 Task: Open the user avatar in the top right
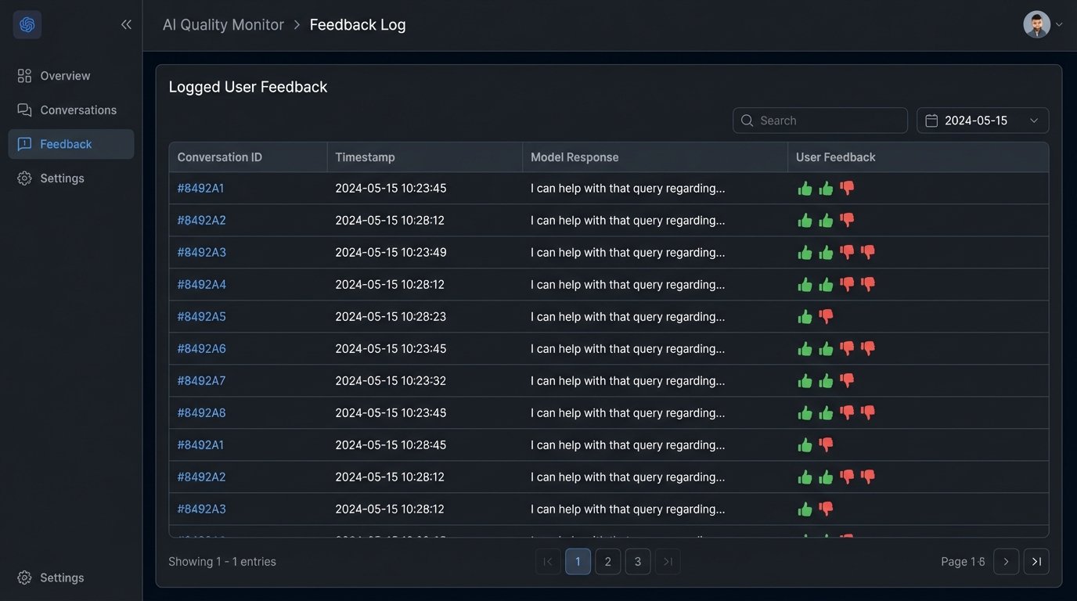tap(1036, 24)
